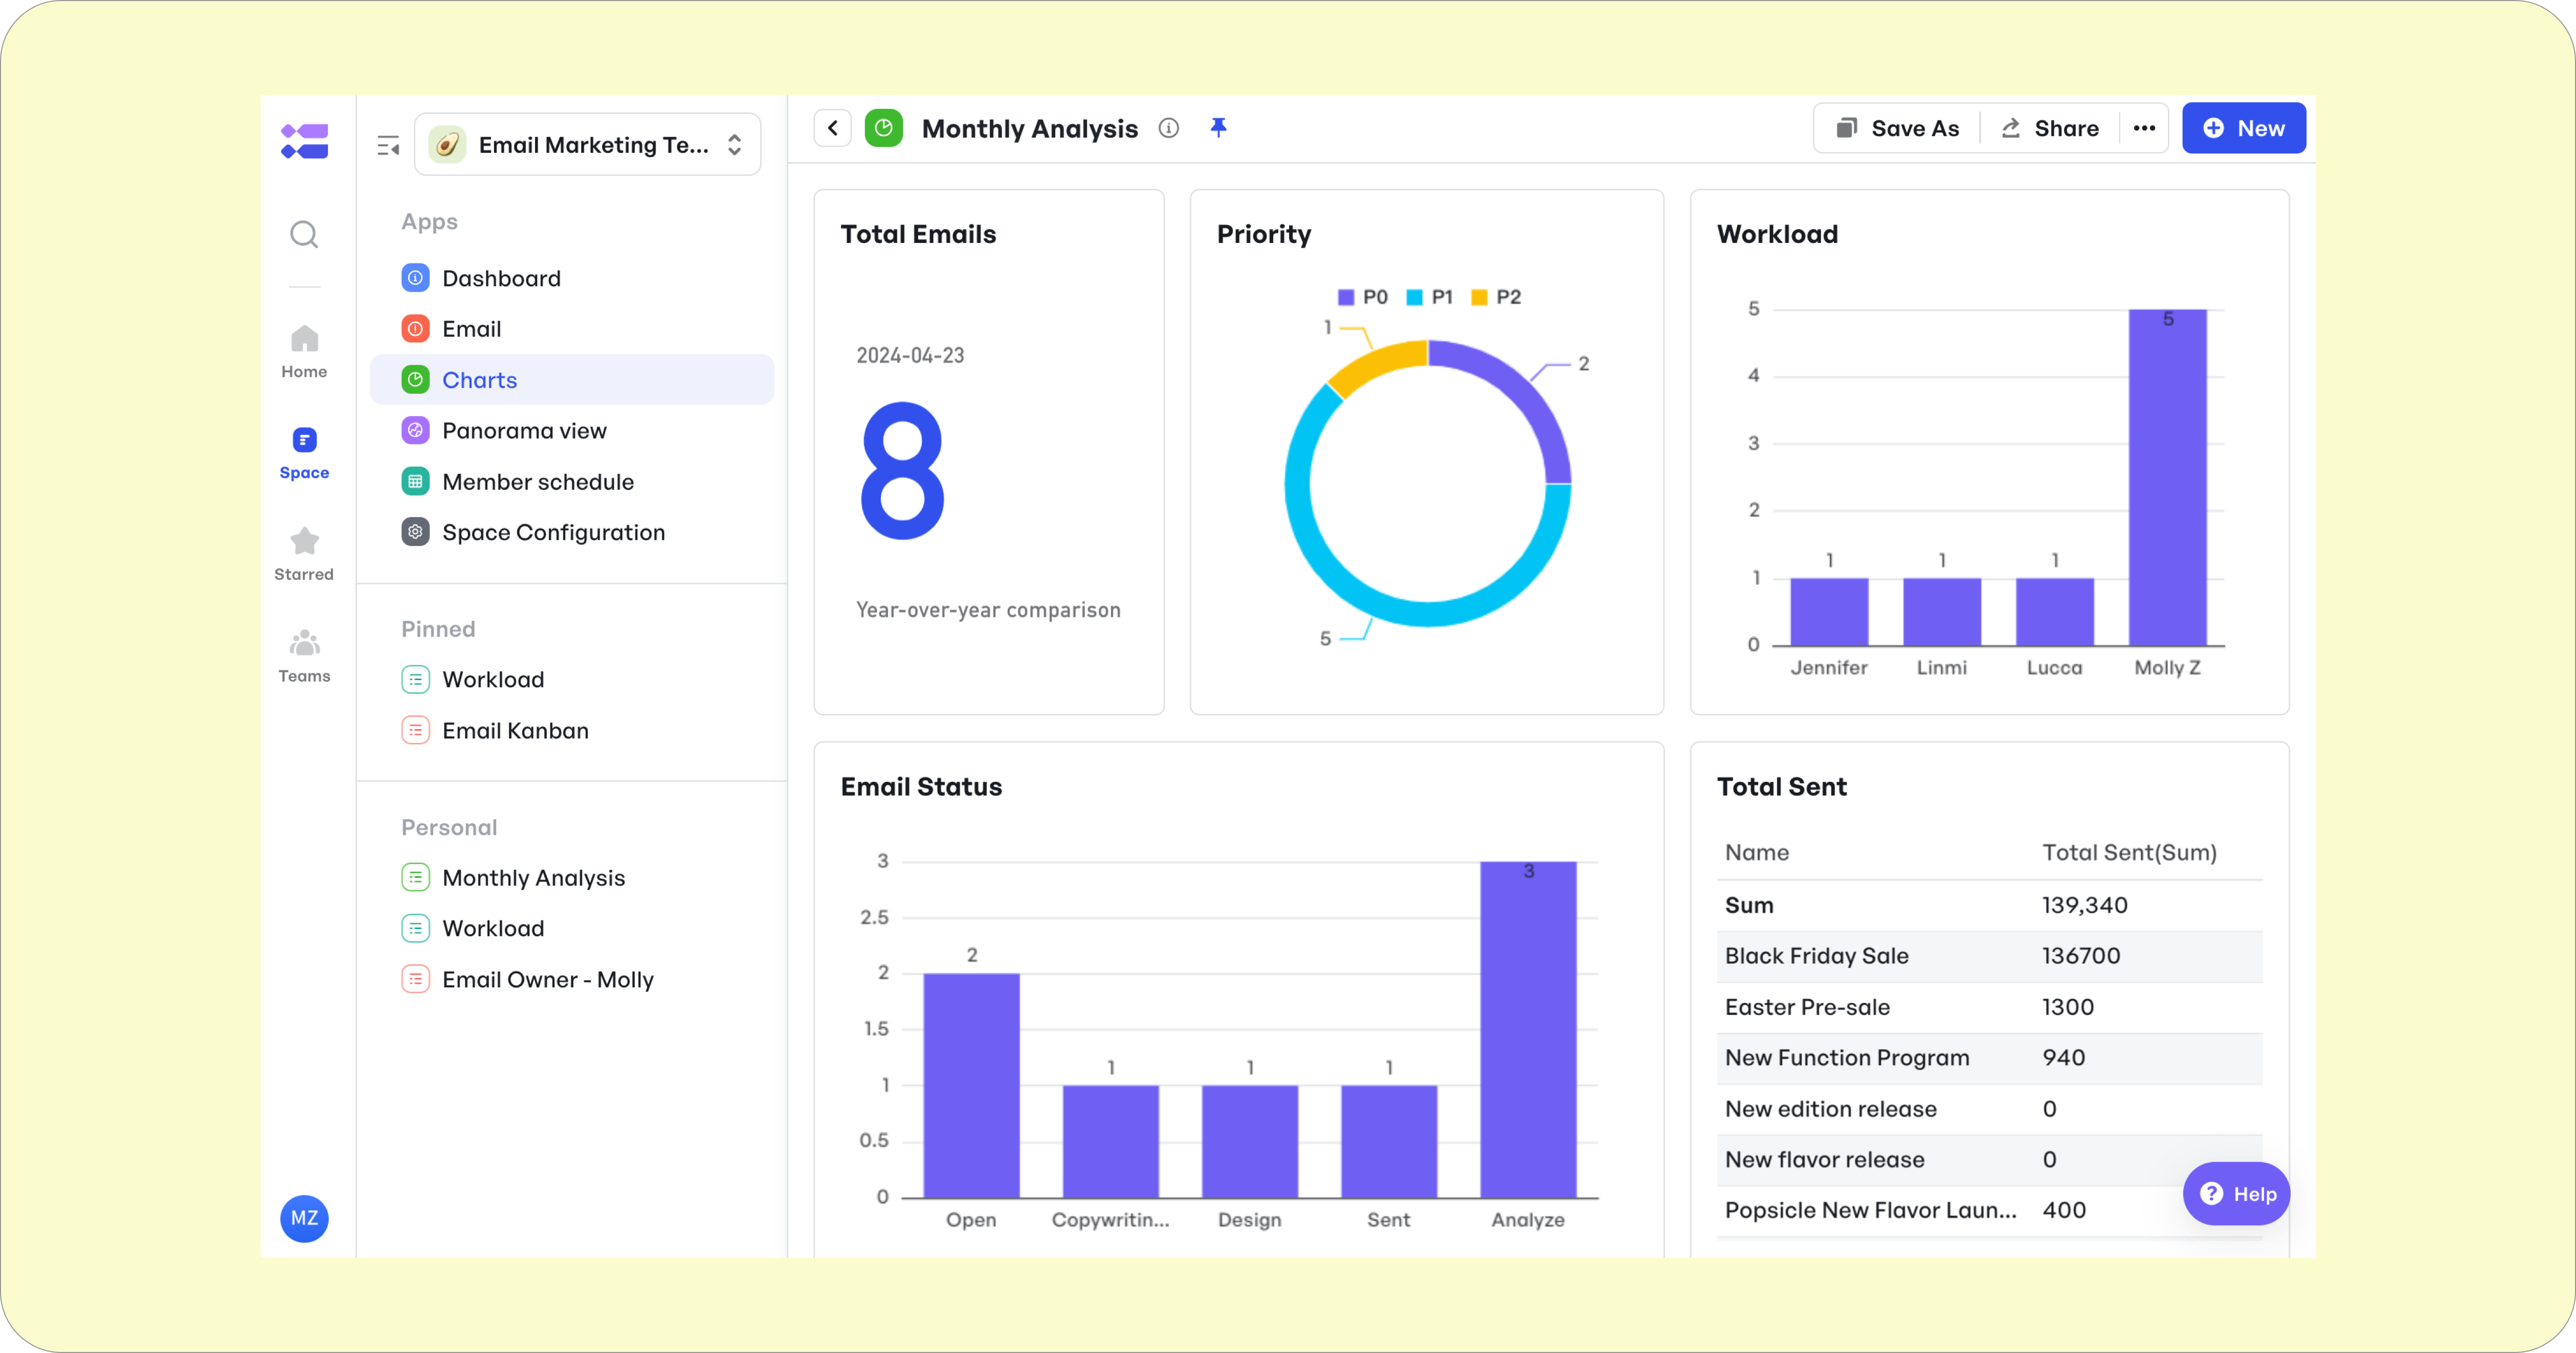Click the info icon beside Monthly Analysis
This screenshot has width=2576, height=1353.
(1169, 128)
